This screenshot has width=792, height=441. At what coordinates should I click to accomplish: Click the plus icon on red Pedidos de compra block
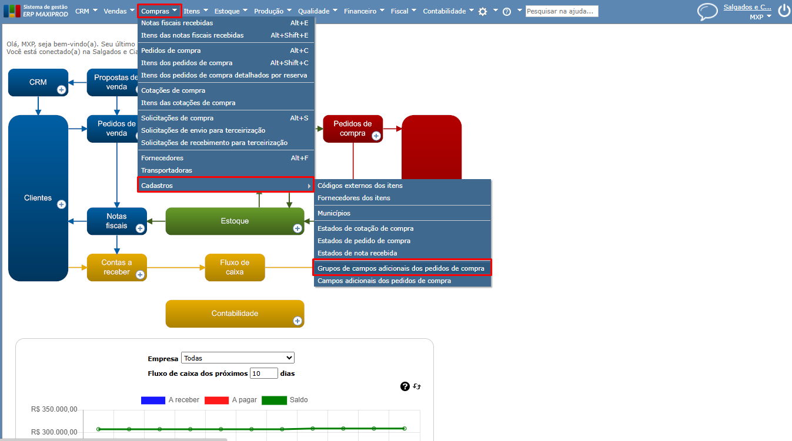(x=376, y=136)
